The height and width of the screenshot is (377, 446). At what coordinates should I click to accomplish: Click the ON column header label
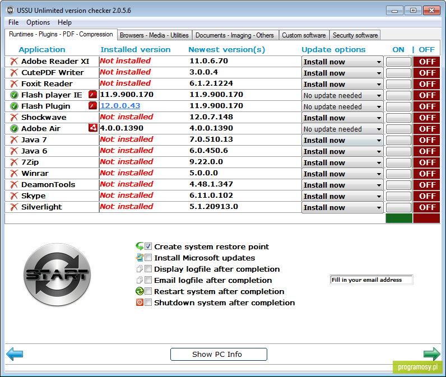point(398,49)
